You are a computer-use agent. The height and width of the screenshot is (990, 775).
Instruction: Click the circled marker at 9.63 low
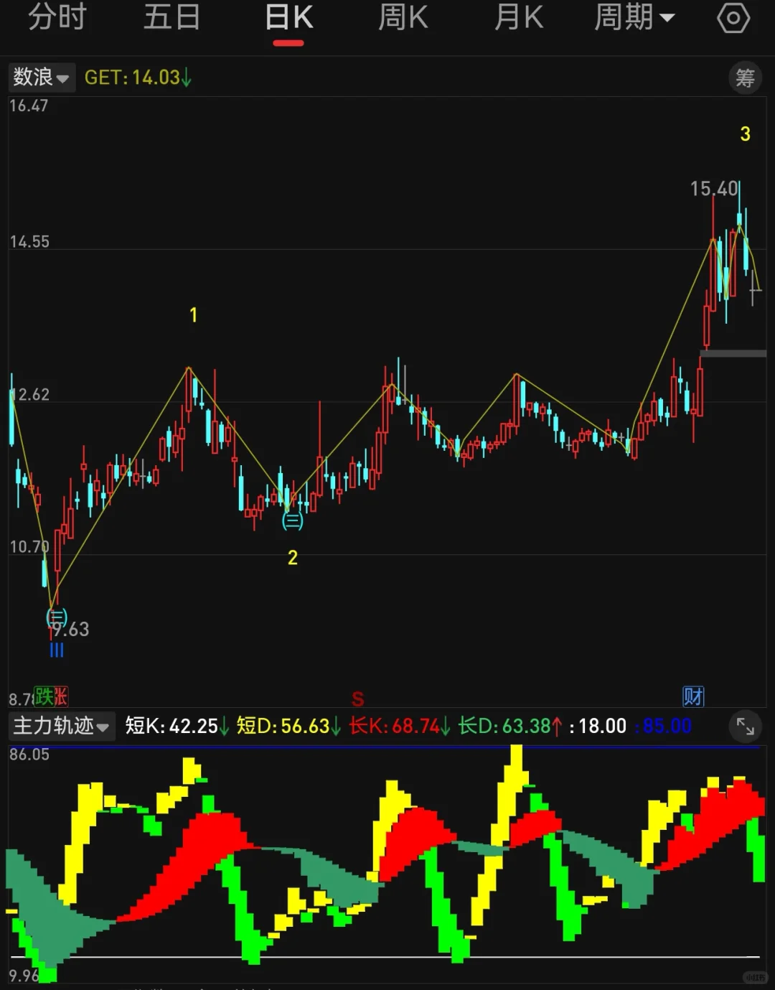click(x=57, y=617)
